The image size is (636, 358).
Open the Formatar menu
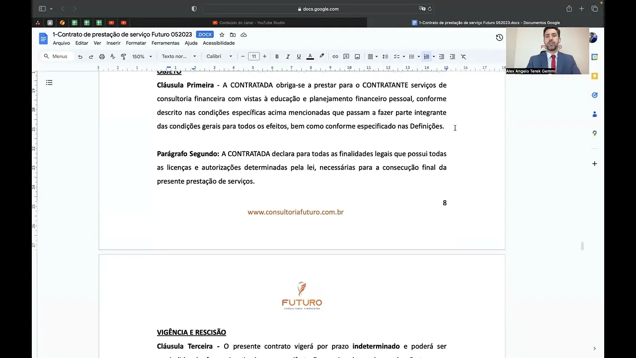click(136, 43)
